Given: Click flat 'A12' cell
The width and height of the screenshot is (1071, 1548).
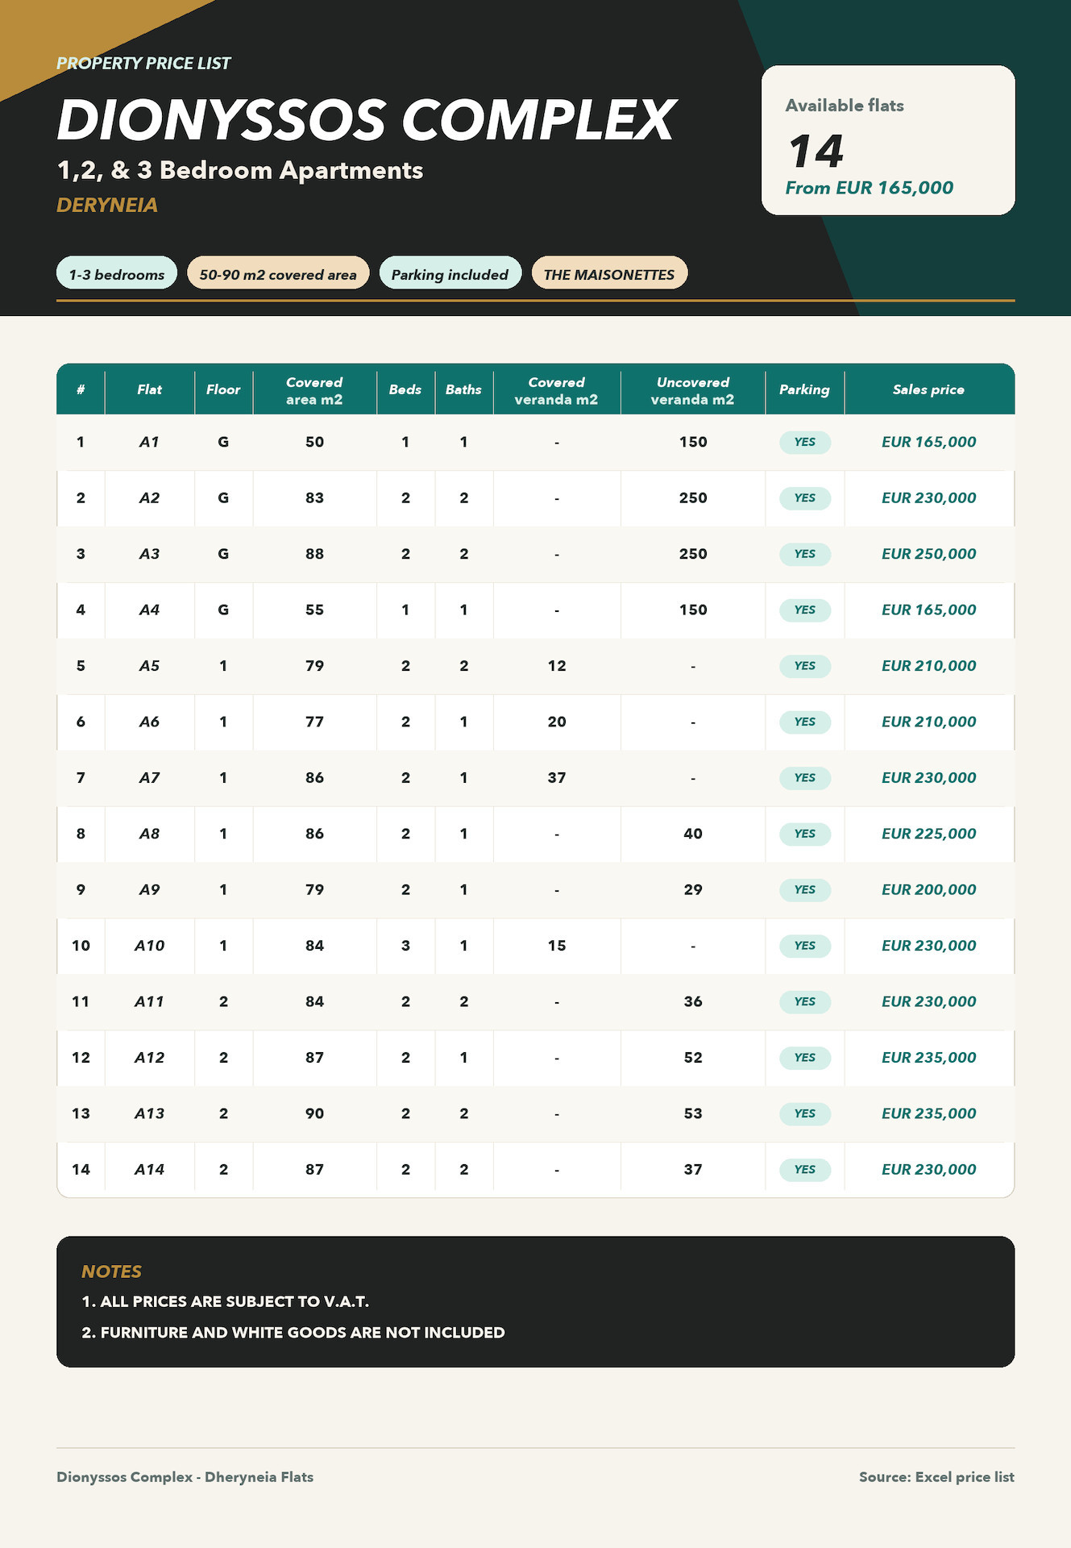Looking at the screenshot, I should click(x=149, y=1058).
